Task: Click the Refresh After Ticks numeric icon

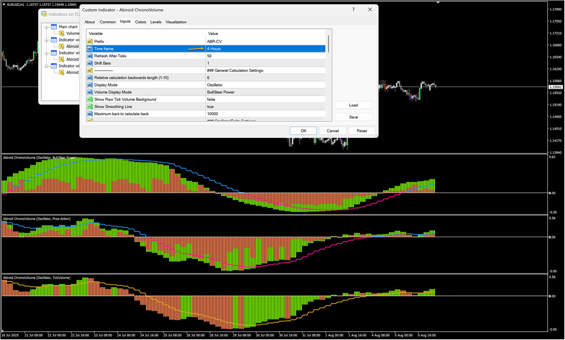Action: pyautogui.click(x=90, y=56)
